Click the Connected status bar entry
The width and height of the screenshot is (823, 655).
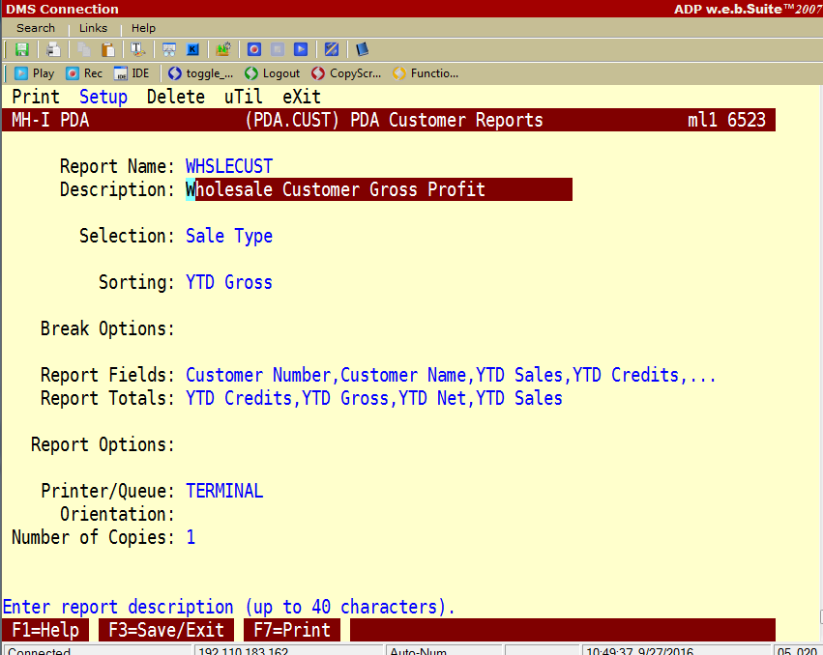tap(98, 651)
